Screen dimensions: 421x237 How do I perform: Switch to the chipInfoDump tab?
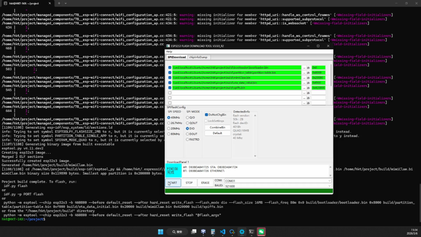point(198,57)
